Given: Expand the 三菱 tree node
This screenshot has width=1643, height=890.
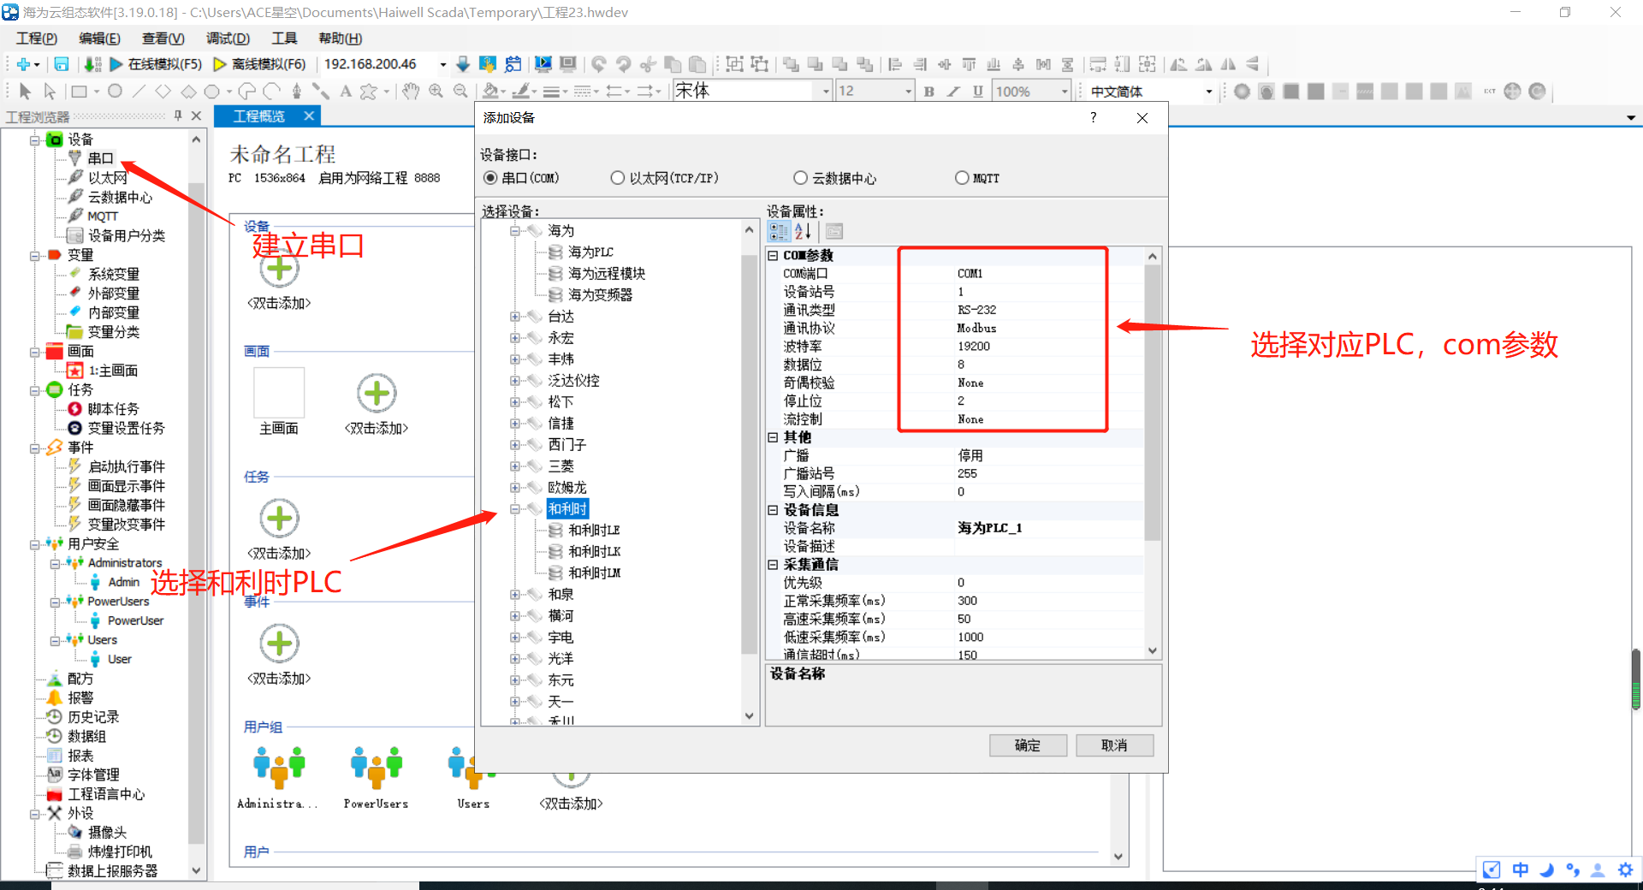Looking at the screenshot, I should tap(515, 466).
